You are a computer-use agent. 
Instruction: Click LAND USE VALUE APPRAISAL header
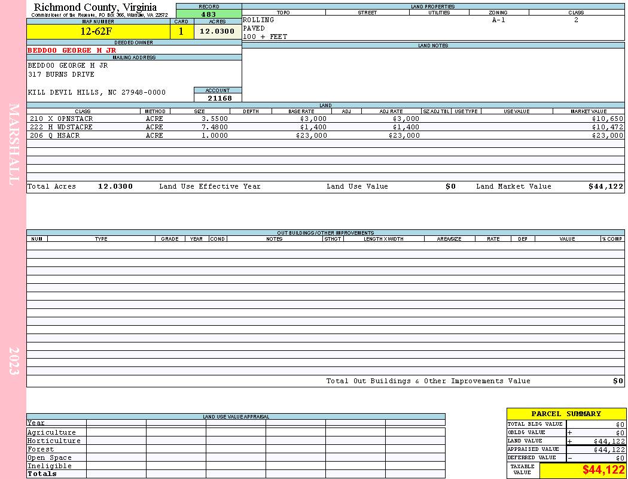point(236,417)
